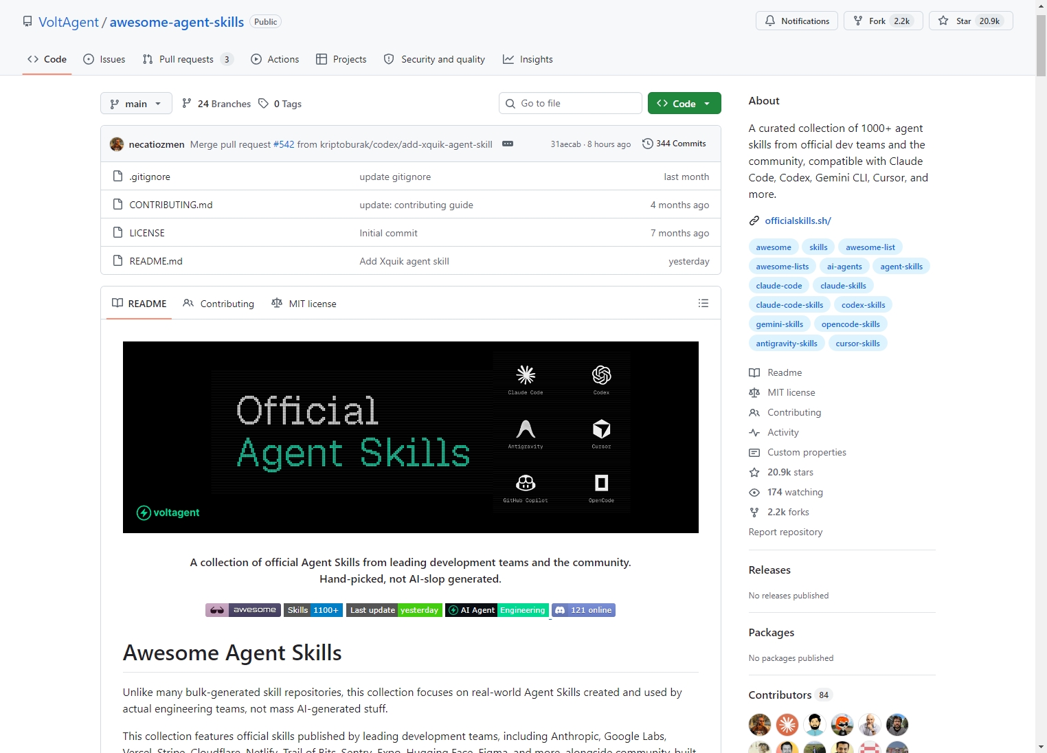This screenshot has height=753, width=1047.
Task: Select the MIT license tab
Action: click(x=304, y=304)
